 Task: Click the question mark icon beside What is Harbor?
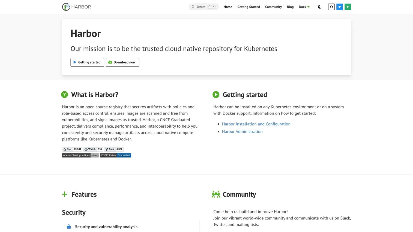coord(64,95)
